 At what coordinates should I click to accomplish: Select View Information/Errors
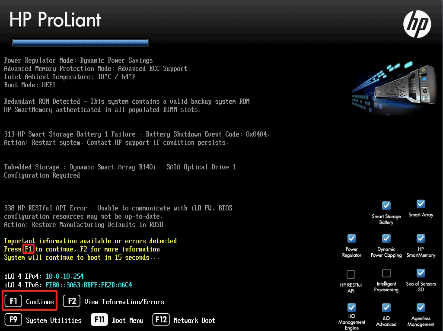point(124,302)
